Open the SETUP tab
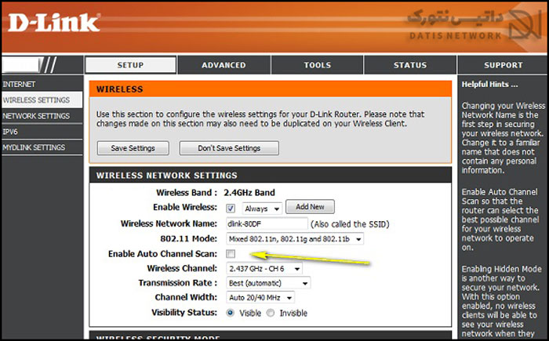This screenshot has width=549, height=341. 131,65
